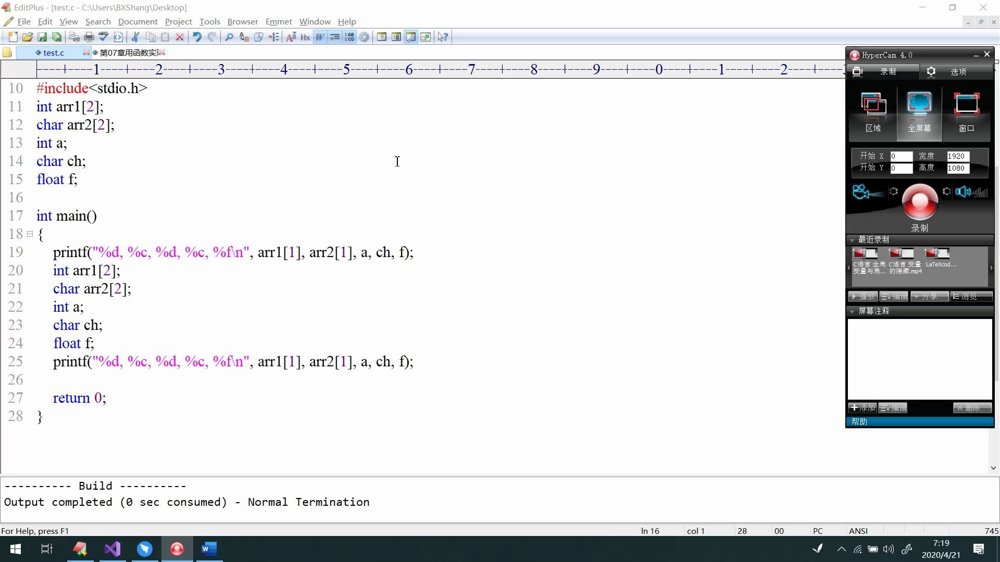
Task: Open the File menu in EditPlus
Action: coord(23,21)
